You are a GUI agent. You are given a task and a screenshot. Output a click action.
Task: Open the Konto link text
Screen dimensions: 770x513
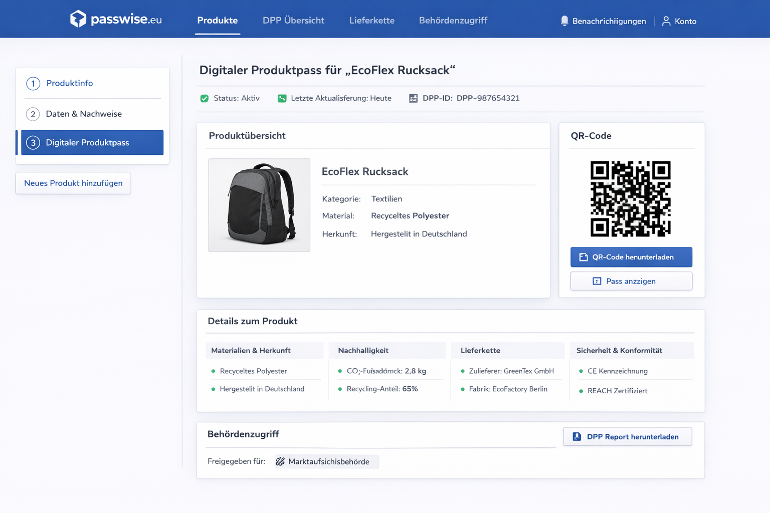click(x=685, y=21)
